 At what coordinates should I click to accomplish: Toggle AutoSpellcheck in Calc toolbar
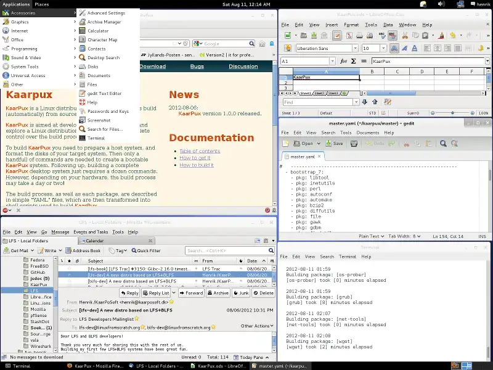[x=393, y=36]
